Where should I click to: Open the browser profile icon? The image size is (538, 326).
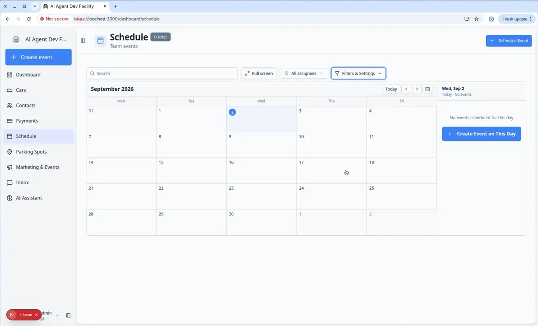492,19
